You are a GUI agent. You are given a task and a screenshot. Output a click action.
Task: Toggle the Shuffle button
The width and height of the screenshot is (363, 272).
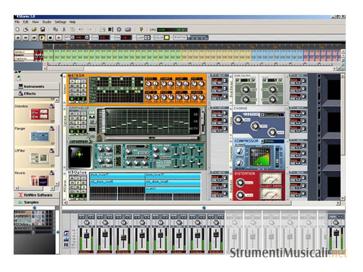tap(180, 37)
